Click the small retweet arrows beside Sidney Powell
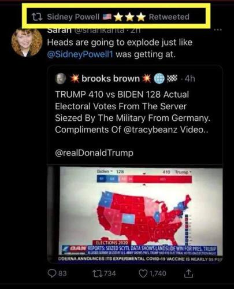 [37, 17]
